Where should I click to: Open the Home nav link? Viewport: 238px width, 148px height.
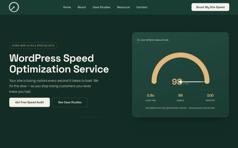pyautogui.click(x=67, y=7)
